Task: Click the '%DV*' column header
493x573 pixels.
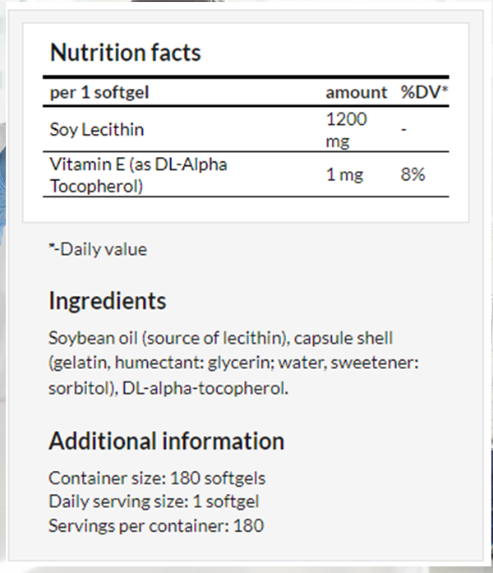Action: (x=424, y=92)
